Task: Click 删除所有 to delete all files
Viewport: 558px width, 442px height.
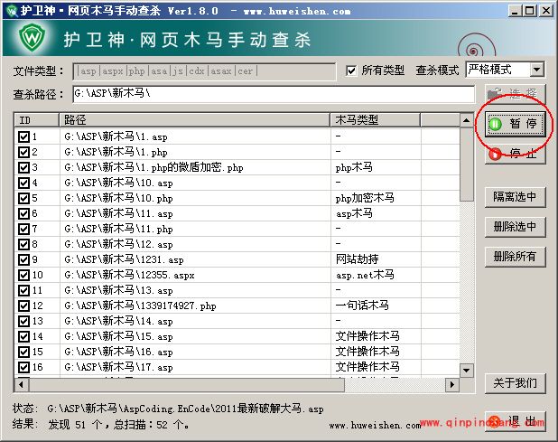Action: 516,257
